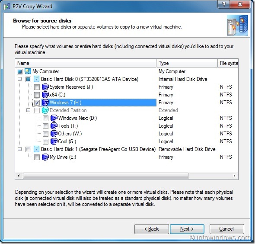Viewport: 255px width, 244px height.
Task: Click the scroll left arrow
Action: click(19, 176)
